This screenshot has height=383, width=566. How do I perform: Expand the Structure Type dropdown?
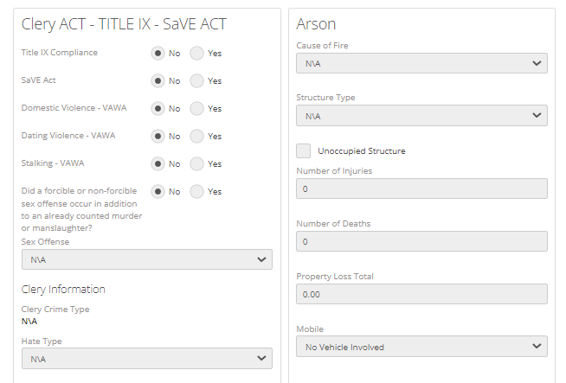click(x=421, y=116)
